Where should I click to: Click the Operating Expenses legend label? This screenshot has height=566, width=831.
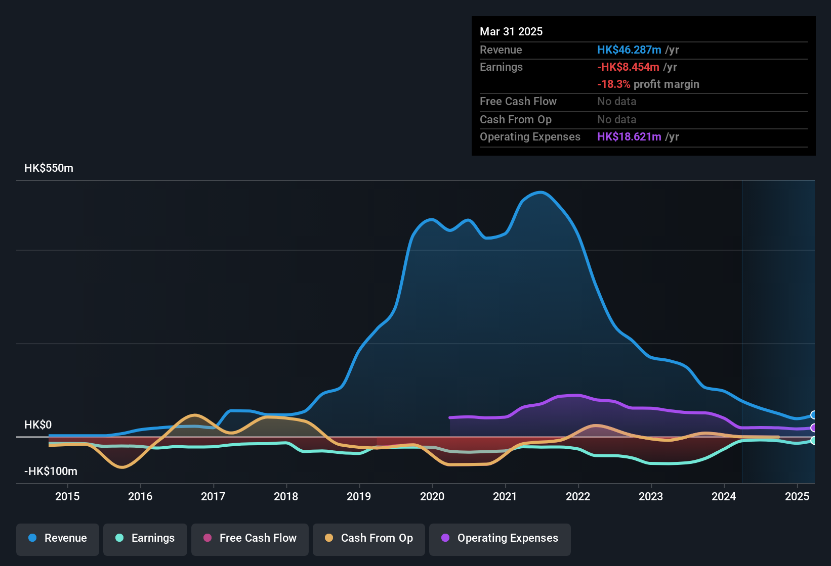pyautogui.click(x=507, y=538)
